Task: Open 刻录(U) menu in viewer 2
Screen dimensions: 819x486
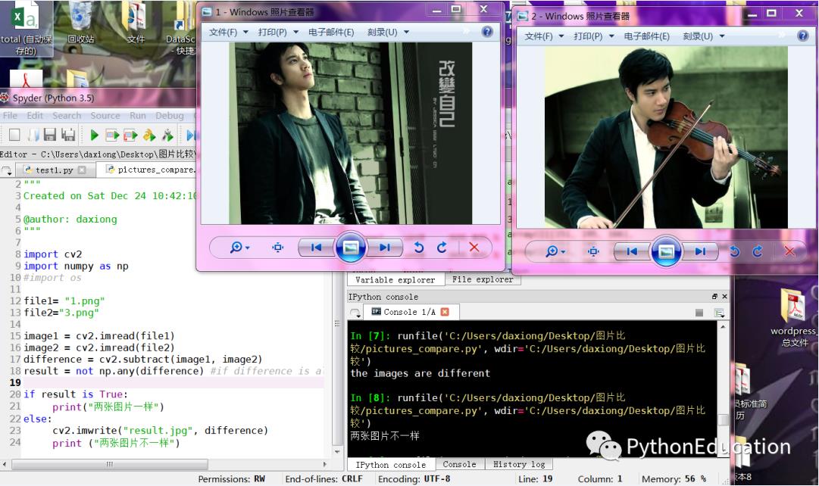Action: tap(703, 36)
